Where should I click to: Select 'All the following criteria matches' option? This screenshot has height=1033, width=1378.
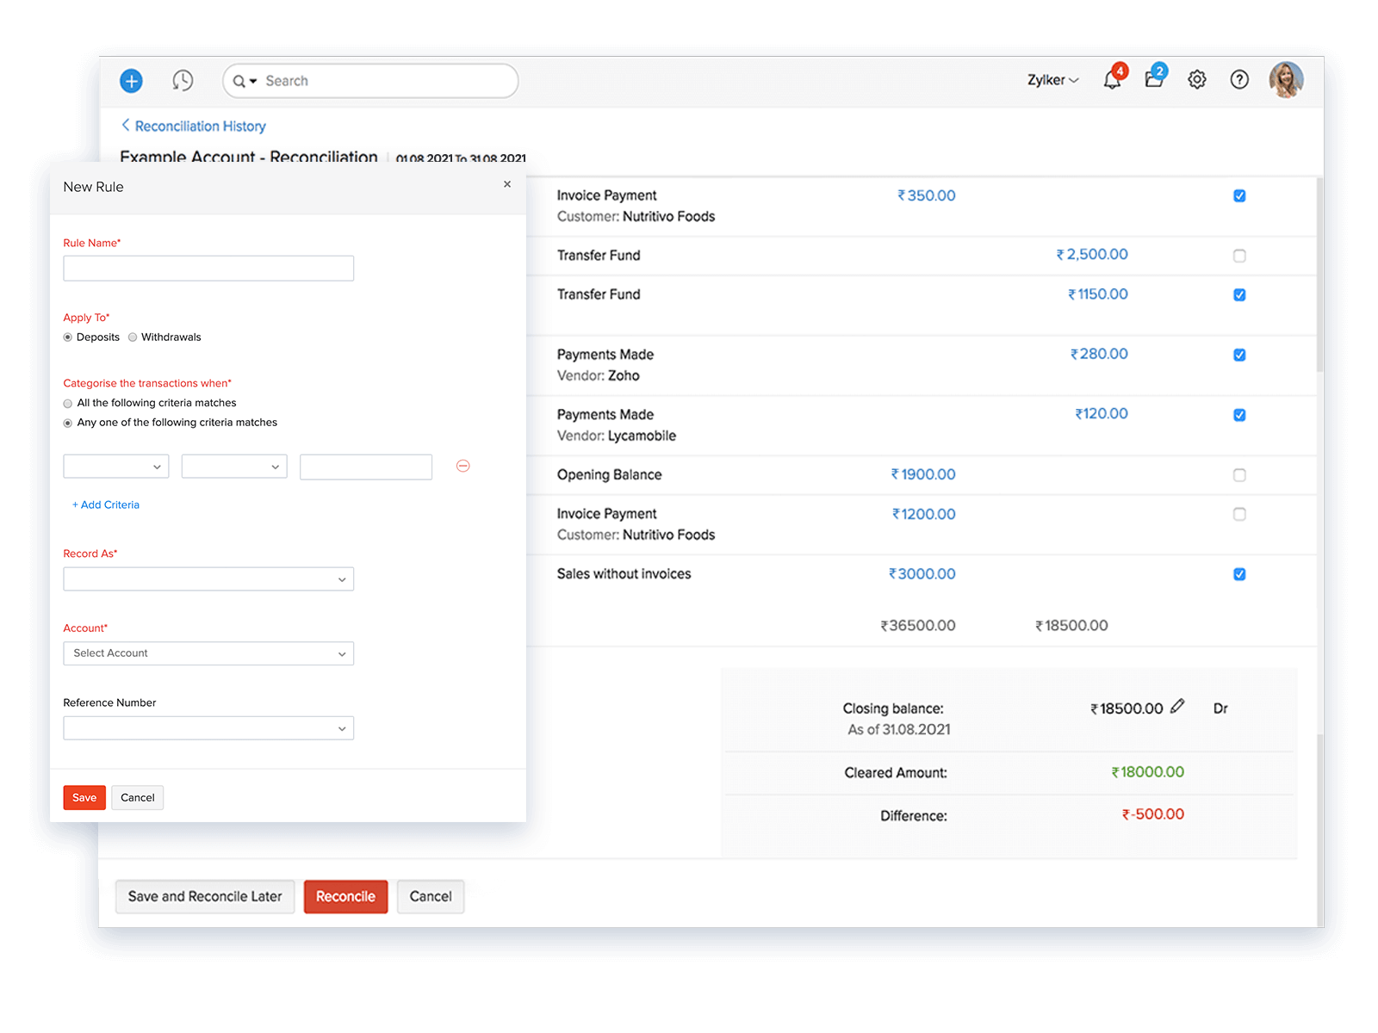coord(68,404)
